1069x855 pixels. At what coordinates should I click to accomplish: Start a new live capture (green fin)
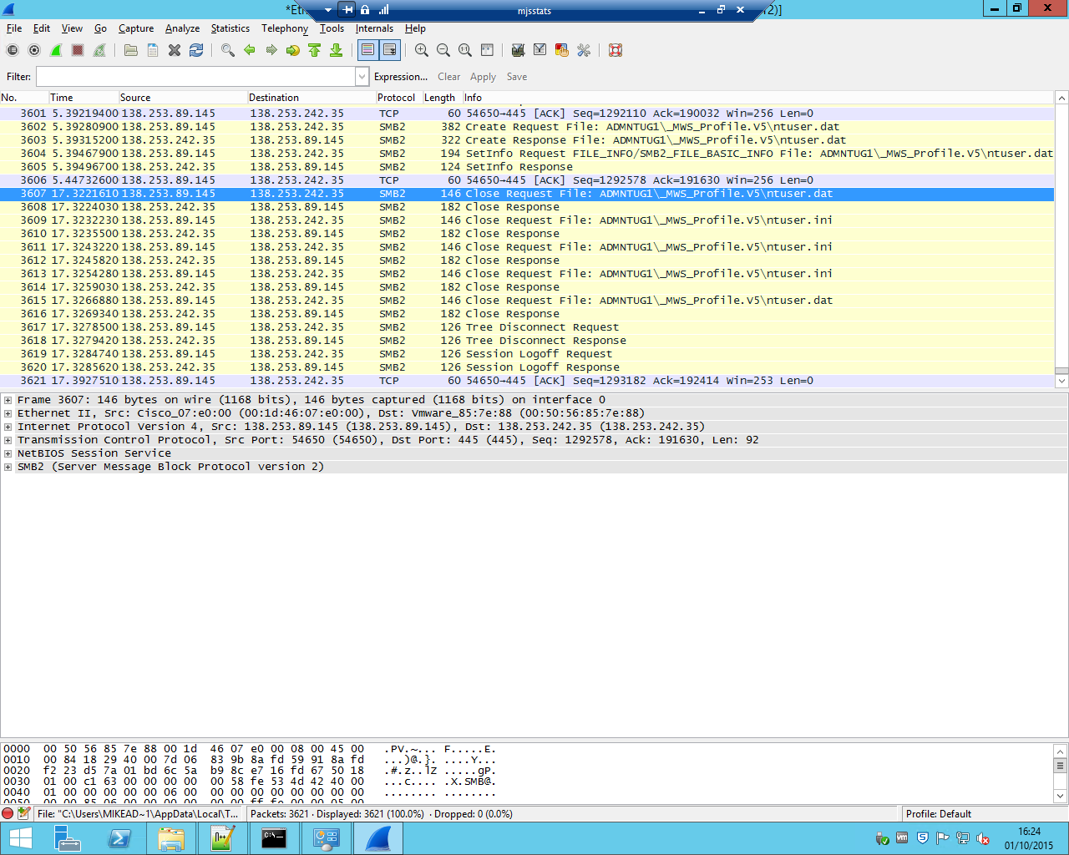56,50
